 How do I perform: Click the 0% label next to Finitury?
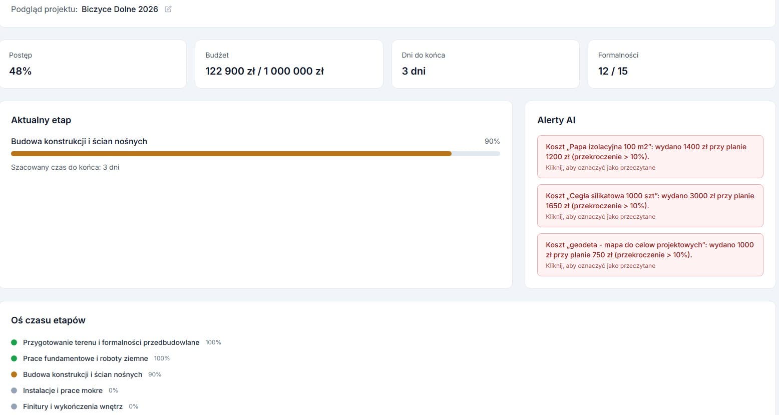[x=133, y=406]
